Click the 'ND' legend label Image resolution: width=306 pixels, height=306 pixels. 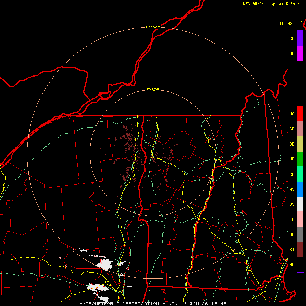coord(292,265)
